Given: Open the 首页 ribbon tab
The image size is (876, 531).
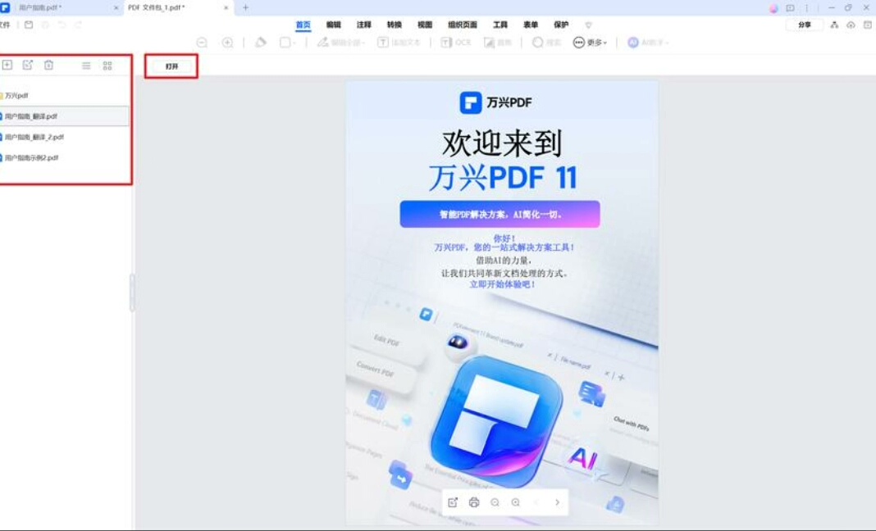Looking at the screenshot, I should (303, 25).
